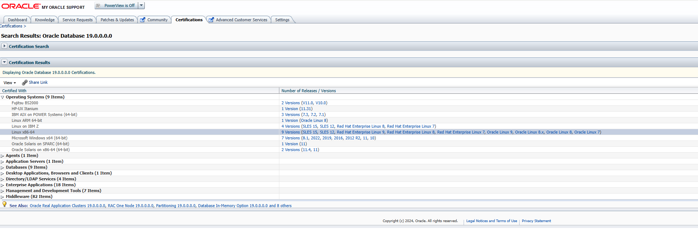The width and height of the screenshot is (698, 236).
Task: Expand the Agents (1 Item) group
Action: coord(3,156)
